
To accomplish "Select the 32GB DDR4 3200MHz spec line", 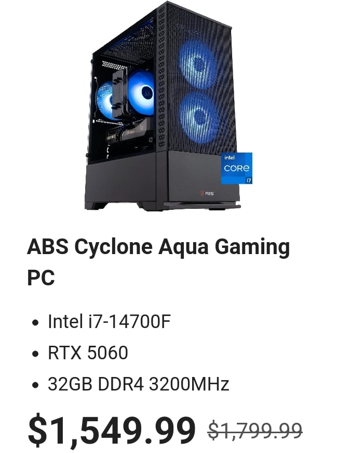I will 138,384.
